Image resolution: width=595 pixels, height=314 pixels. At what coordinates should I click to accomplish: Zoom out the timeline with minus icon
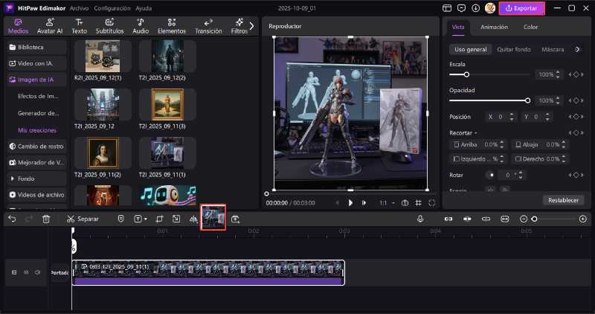coord(524,219)
